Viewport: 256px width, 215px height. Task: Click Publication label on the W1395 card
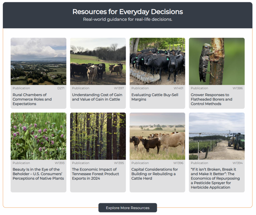(x=81, y=163)
